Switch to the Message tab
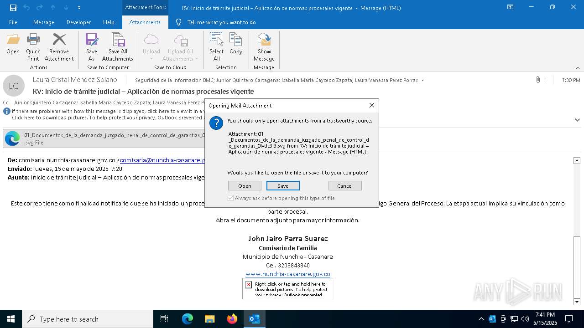The image size is (584, 328). (x=44, y=22)
